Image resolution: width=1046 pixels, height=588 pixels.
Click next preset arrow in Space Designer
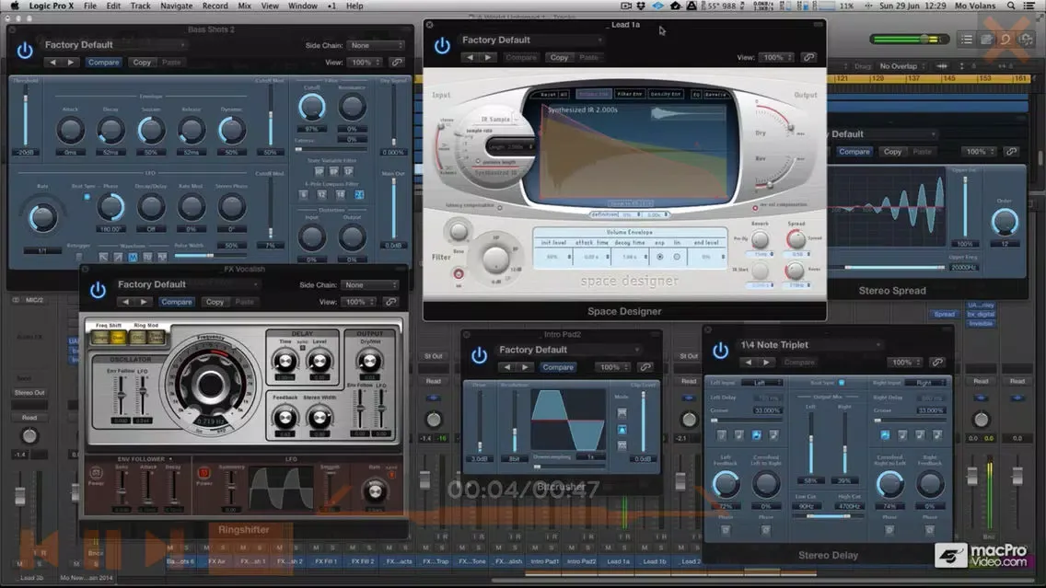[x=488, y=57]
